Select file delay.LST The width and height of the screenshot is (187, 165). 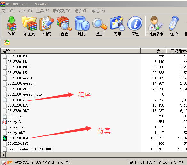coord(16,127)
